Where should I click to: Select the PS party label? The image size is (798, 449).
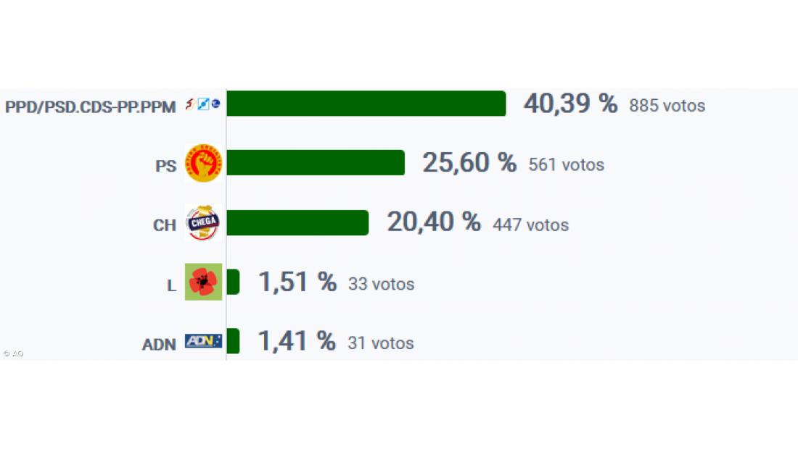[166, 166]
